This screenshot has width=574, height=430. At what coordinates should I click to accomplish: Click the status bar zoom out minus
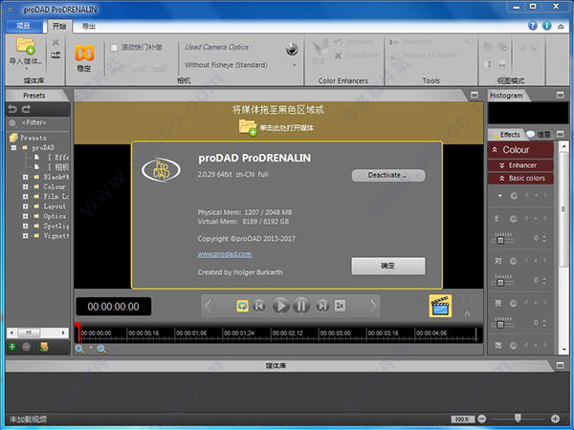482,419
